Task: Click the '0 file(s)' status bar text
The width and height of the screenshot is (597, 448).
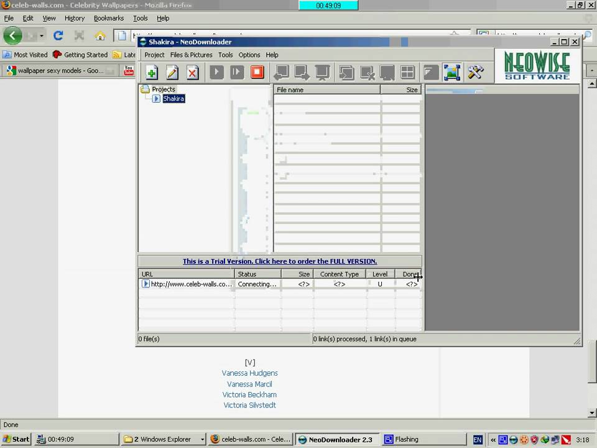Action: pyautogui.click(x=149, y=338)
